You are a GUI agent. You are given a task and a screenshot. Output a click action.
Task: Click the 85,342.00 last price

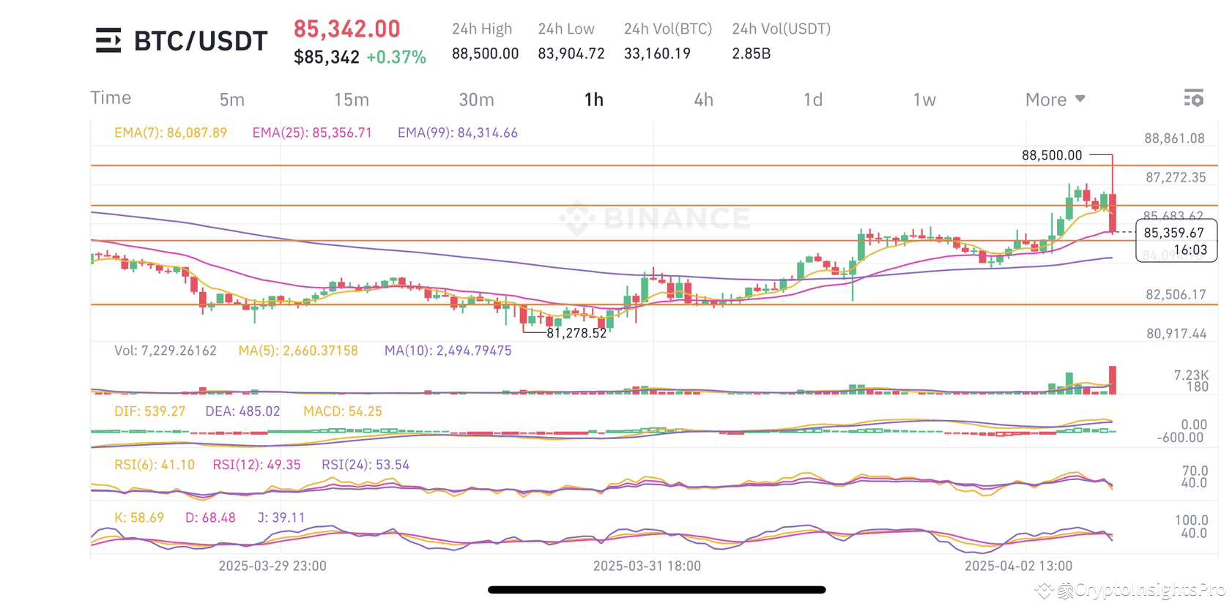click(347, 29)
